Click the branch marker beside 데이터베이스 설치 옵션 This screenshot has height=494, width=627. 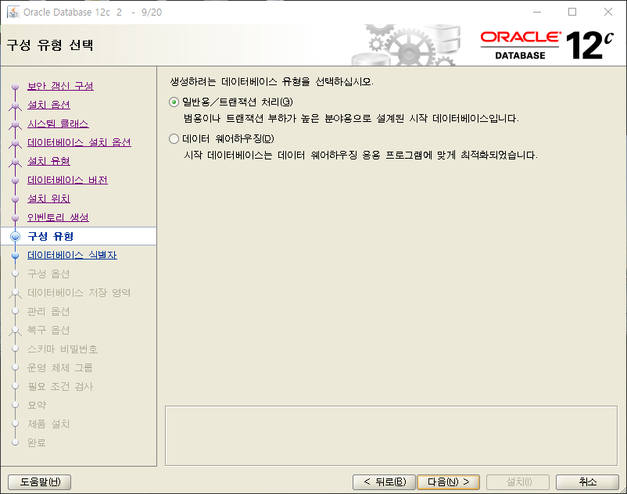point(15,143)
